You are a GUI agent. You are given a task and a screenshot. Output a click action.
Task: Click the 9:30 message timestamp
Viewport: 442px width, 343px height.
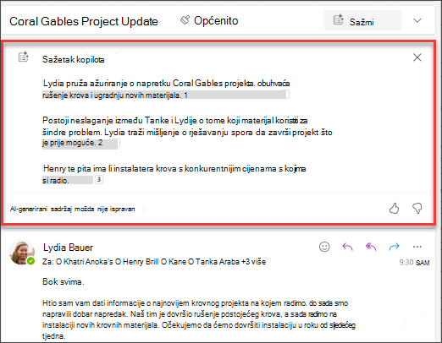point(414,263)
